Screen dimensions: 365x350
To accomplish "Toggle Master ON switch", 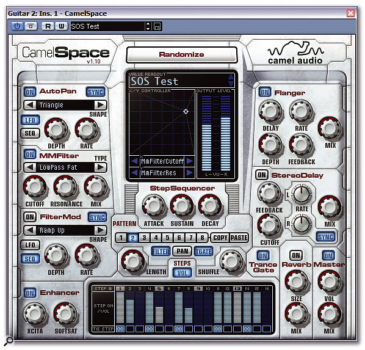I will tap(328, 255).
